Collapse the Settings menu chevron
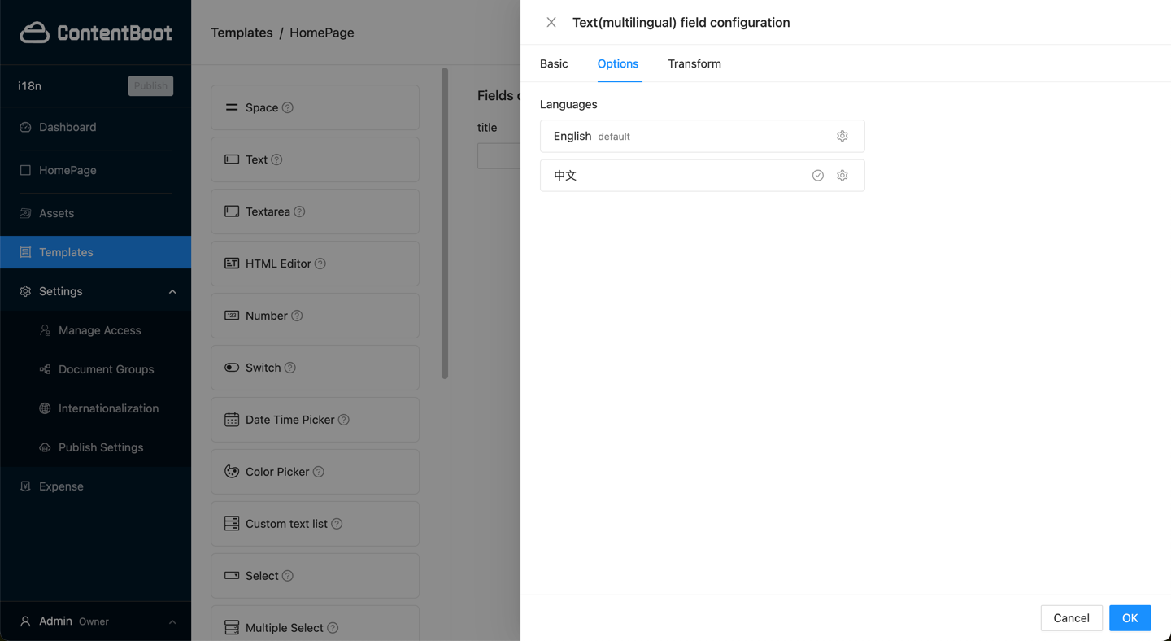 (x=172, y=291)
